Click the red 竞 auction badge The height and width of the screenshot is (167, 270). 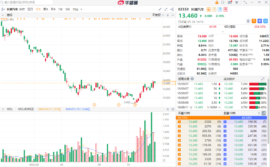point(225,9)
